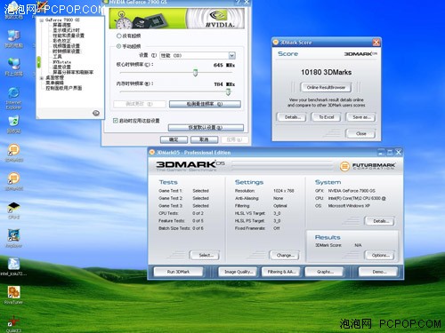Select 性能和质量设置 tree entry
The height and width of the screenshot is (333, 445).
pos(69,36)
